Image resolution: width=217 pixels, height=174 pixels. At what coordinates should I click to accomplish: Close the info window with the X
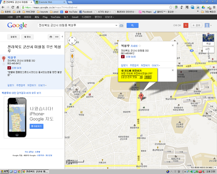tap(173, 45)
